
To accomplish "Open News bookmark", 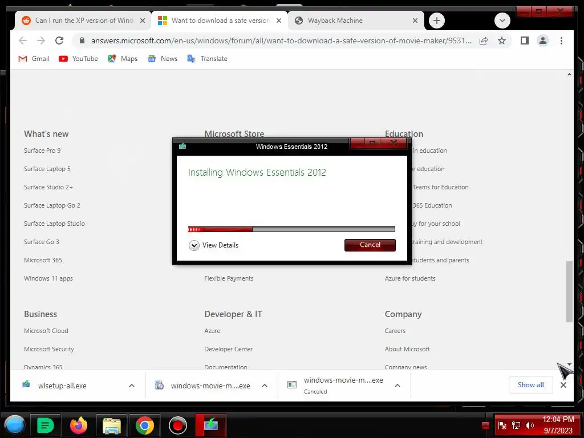I will click(163, 59).
